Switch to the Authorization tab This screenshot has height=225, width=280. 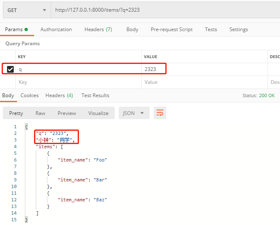pyautogui.click(x=56, y=29)
